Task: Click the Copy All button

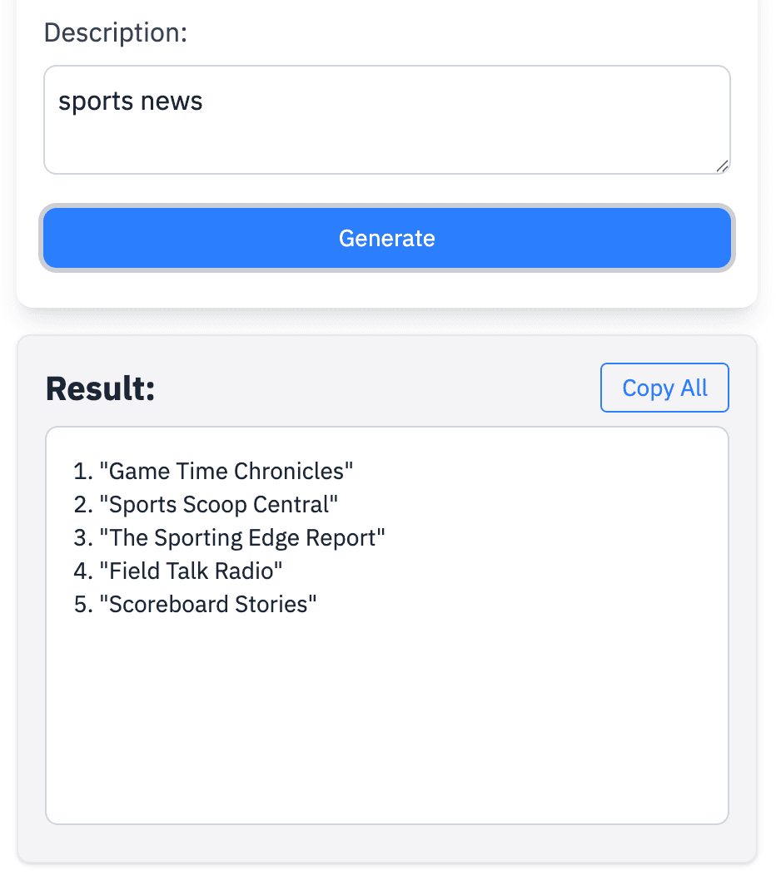Action: coord(664,388)
